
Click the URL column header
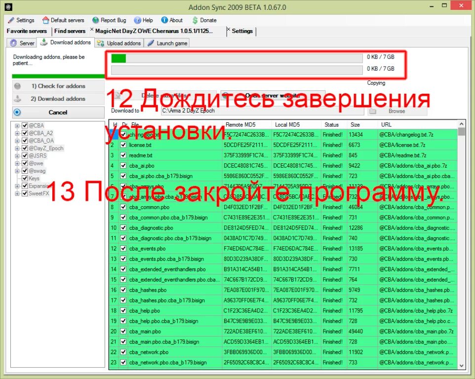[x=417, y=125]
